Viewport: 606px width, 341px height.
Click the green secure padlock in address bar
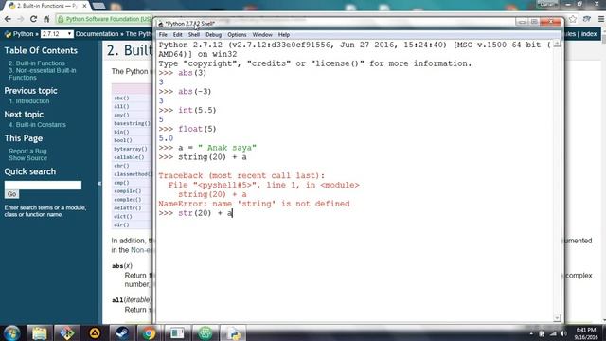[x=61, y=19]
